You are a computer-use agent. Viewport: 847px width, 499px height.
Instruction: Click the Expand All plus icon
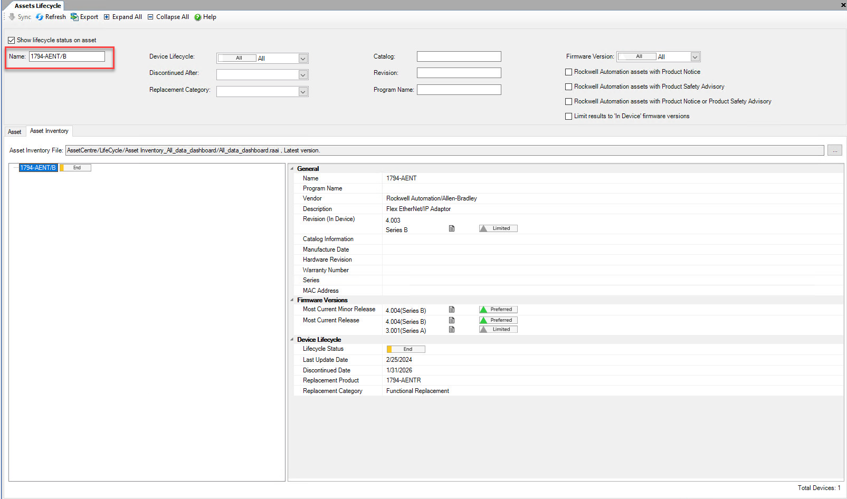pyautogui.click(x=107, y=17)
